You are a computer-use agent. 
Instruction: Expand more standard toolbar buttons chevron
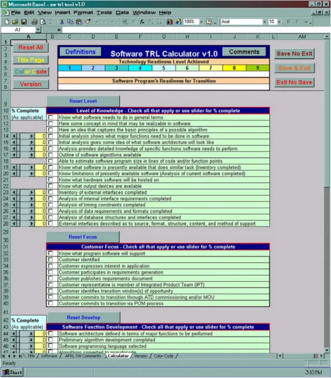(215, 23)
